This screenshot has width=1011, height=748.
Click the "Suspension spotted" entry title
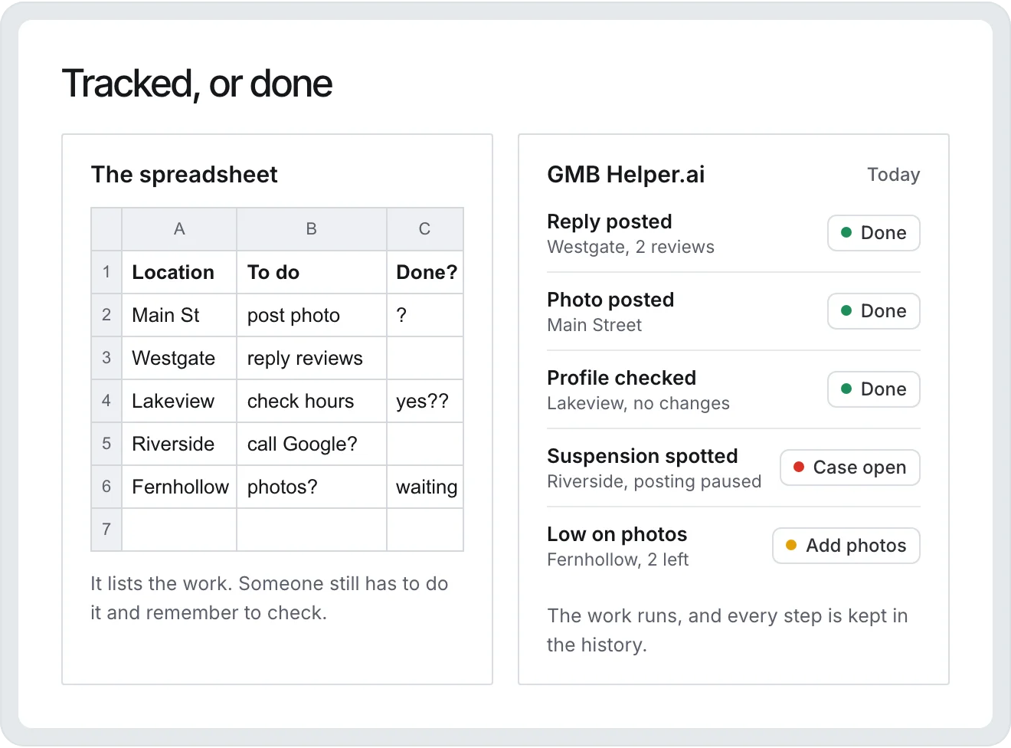click(643, 456)
